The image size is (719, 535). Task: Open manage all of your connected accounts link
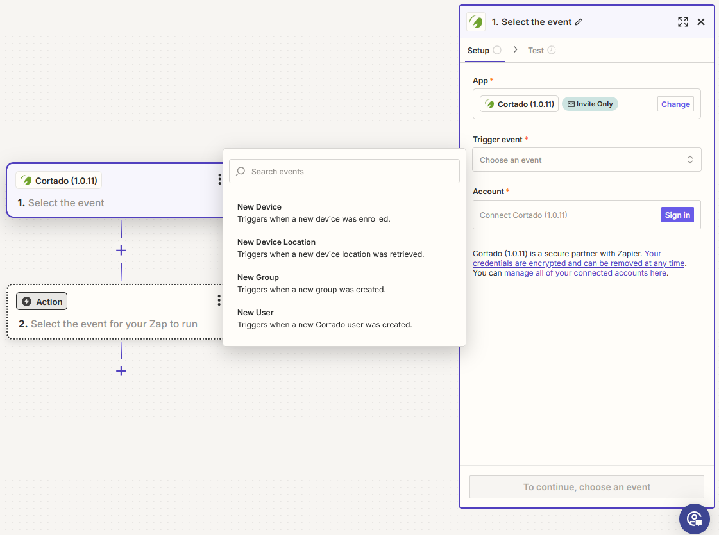pos(585,272)
